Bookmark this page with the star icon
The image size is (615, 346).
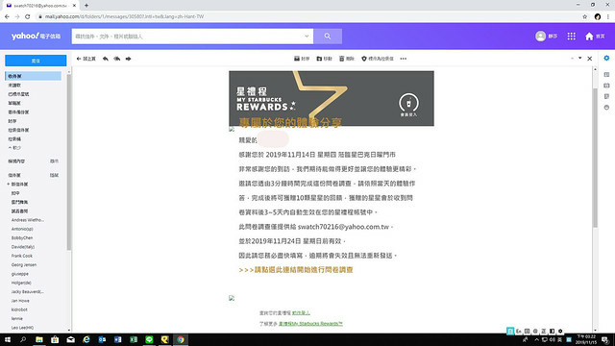[x=585, y=16]
